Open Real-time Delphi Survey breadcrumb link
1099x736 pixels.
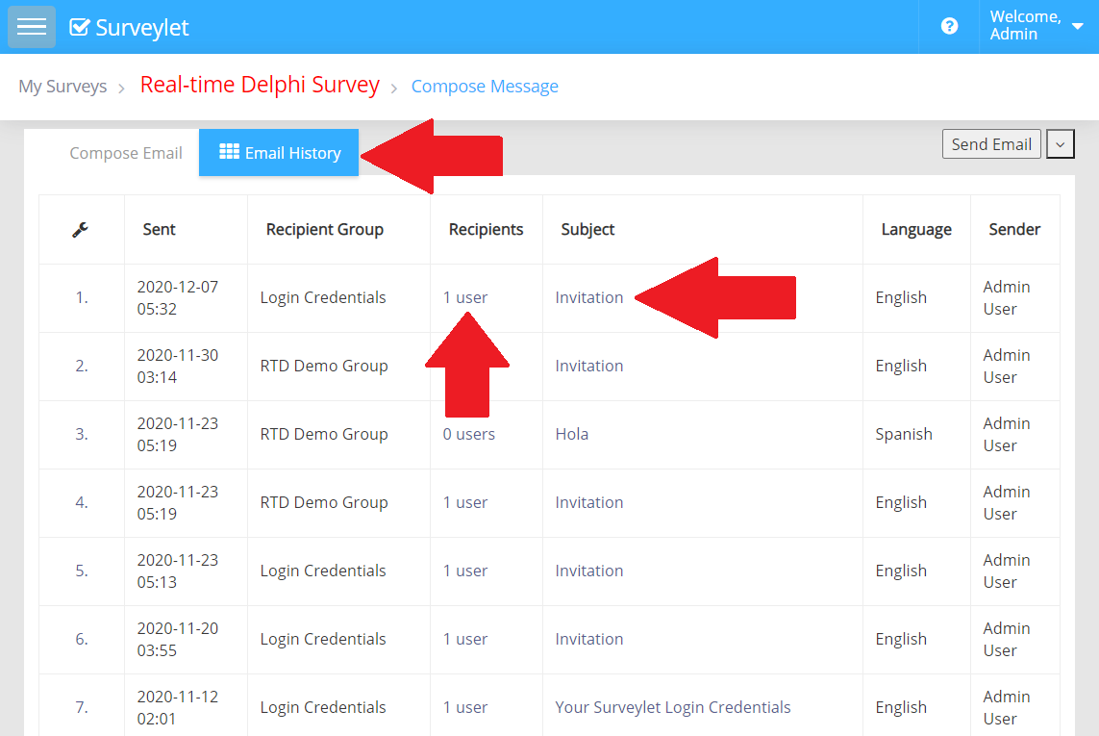[260, 85]
